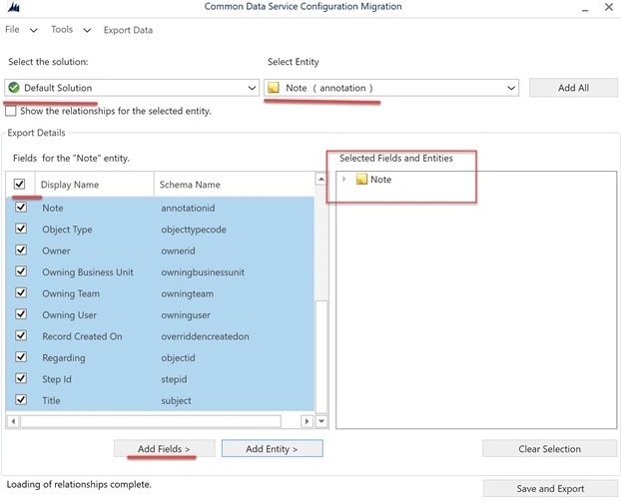Click the scroll down arrow of fields list
Image resolution: width=621 pixels, height=502 pixels.
pos(321,421)
